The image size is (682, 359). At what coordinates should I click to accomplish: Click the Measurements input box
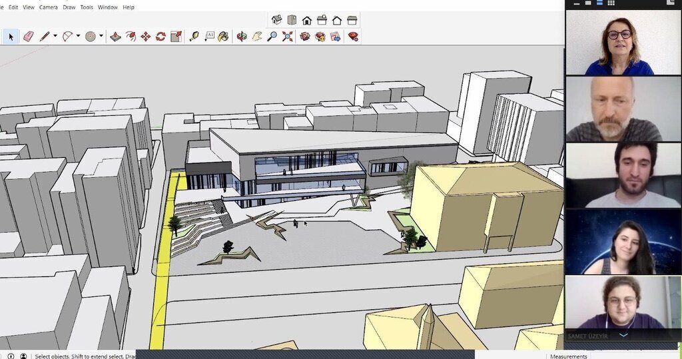point(633,356)
